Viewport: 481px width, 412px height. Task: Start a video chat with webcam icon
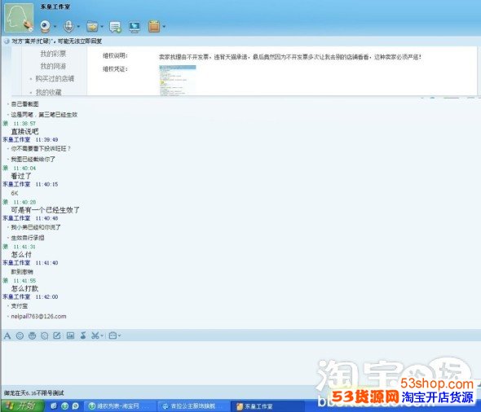pyautogui.click(x=46, y=26)
